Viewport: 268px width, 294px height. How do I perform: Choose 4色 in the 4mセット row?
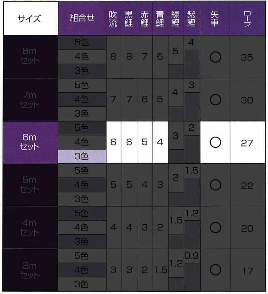point(82,227)
